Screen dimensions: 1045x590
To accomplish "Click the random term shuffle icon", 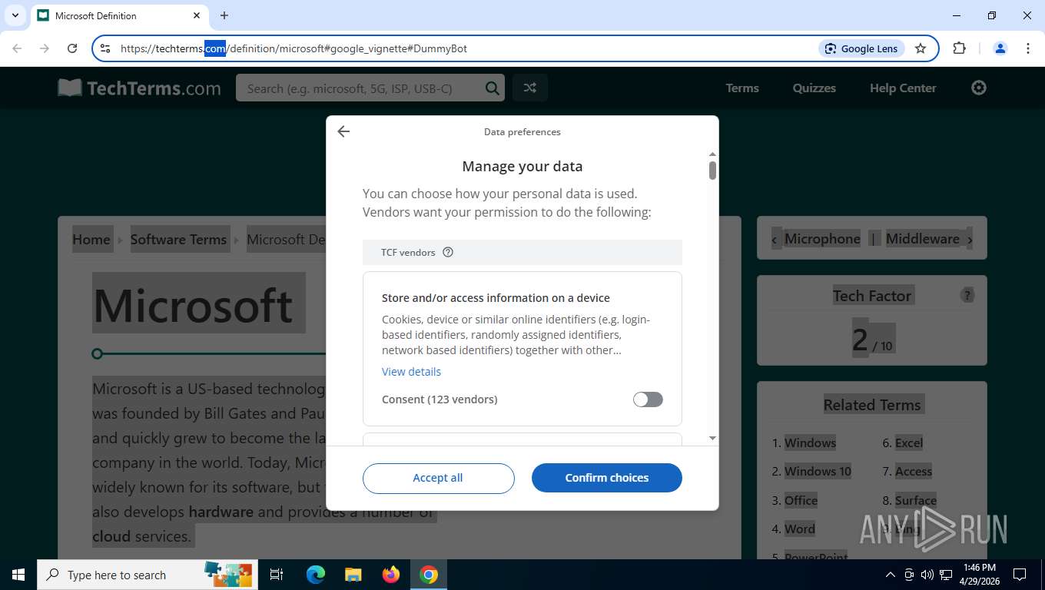I will tap(529, 88).
